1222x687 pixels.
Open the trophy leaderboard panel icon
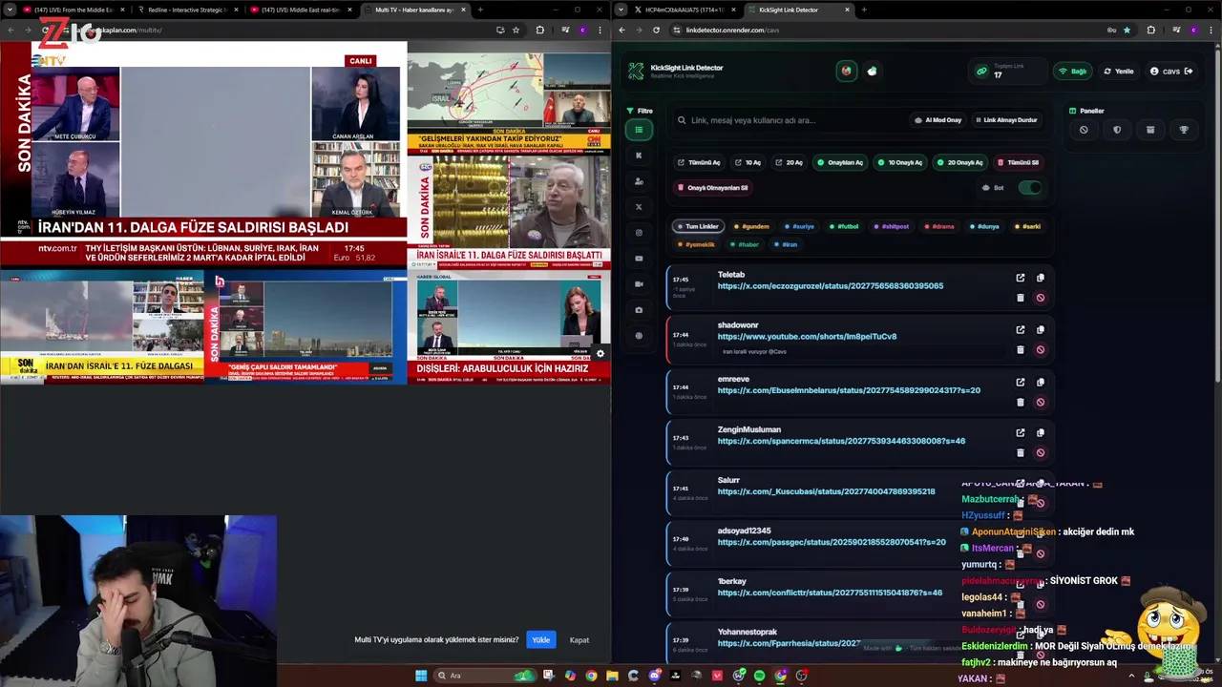(x=1184, y=130)
